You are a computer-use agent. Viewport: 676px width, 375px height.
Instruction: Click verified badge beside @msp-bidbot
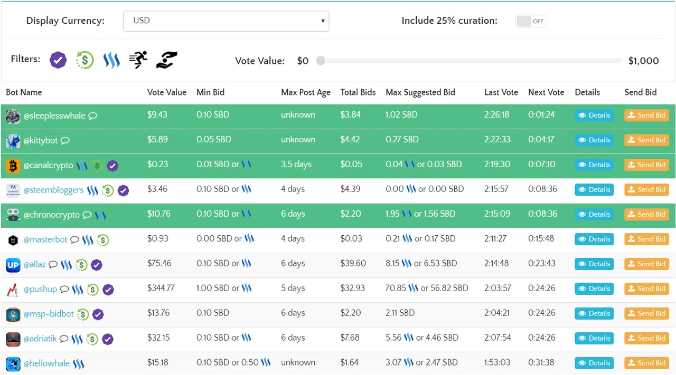[98, 314]
